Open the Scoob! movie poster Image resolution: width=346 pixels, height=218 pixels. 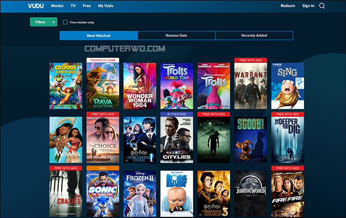(x=251, y=140)
